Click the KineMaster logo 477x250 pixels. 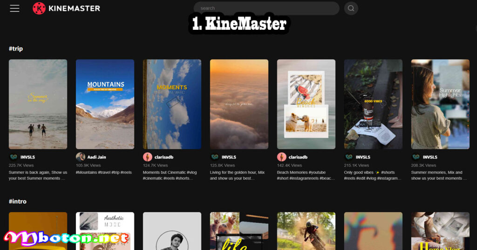click(66, 8)
